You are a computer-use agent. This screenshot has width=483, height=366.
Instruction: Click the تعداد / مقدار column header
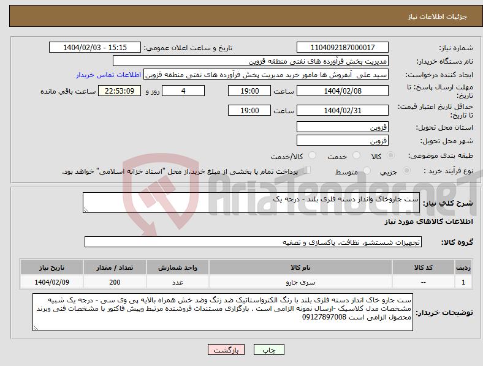click(115, 267)
